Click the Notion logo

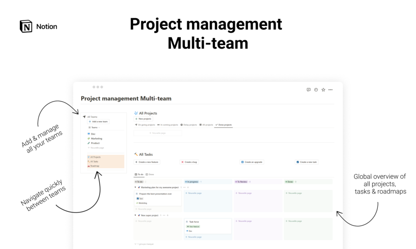click(26, 26)
